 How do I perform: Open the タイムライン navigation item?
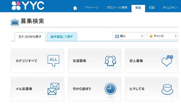[170, 7]
